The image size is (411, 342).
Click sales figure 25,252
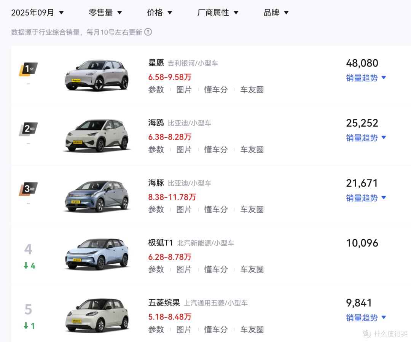tap(362, 123)
